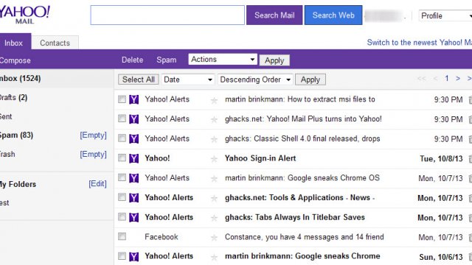472x265 pixels.
Task: Select the Facebook email checkbox
Action: click(122, 236)
